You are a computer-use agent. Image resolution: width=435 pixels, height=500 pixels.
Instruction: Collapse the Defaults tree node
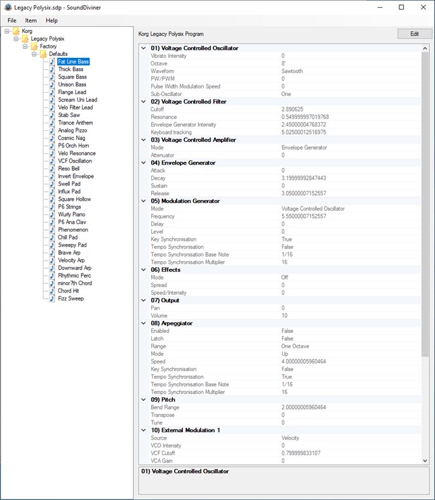pos(34,54)
